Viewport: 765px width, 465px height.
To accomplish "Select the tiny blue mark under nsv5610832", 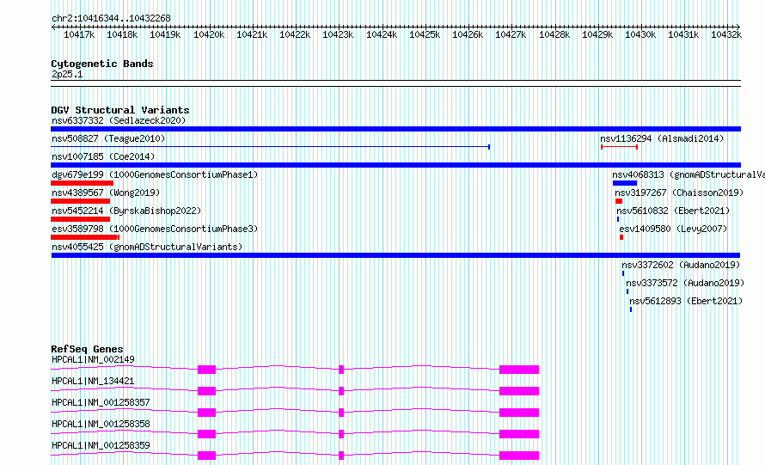I will [618, 219].
